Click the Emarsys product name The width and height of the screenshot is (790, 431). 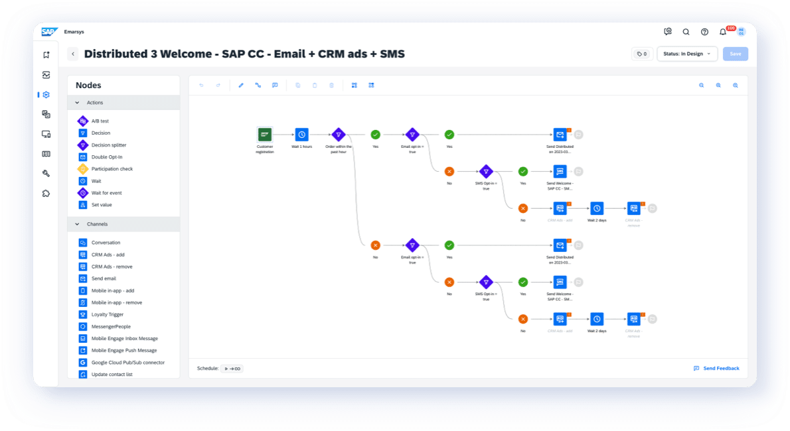coord(74,32)
